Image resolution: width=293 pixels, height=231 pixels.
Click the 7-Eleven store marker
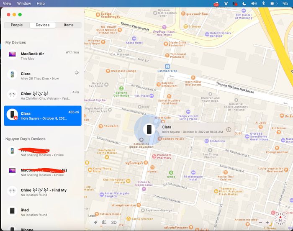point(185,26)
